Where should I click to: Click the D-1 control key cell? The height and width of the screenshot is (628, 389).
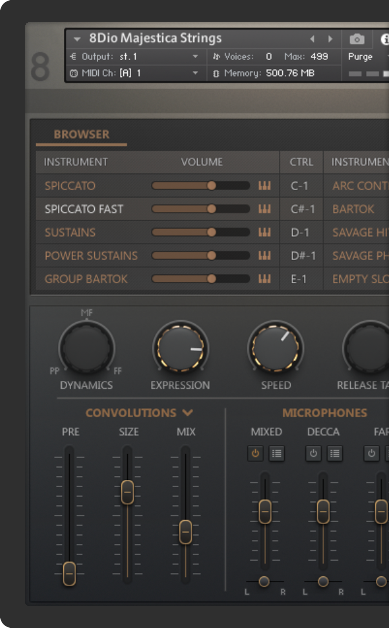click(x=301, y=232)
